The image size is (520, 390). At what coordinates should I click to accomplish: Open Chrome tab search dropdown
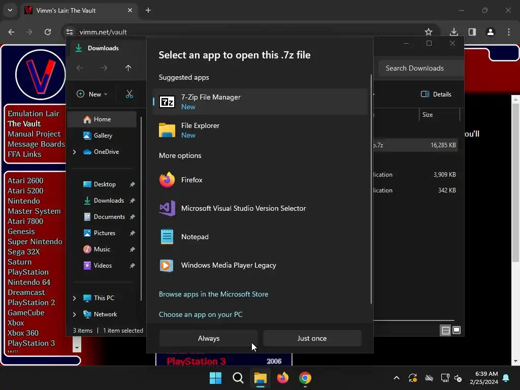point(10,10)
